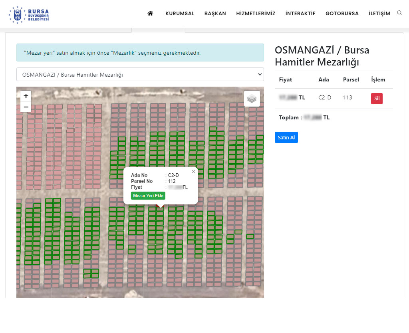Open the KURUMSAL menu
This screenshot has width=409, height=333.
click(x=180, y=14)
